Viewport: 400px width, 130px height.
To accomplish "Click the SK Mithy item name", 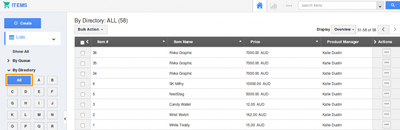I will point(177,84).
